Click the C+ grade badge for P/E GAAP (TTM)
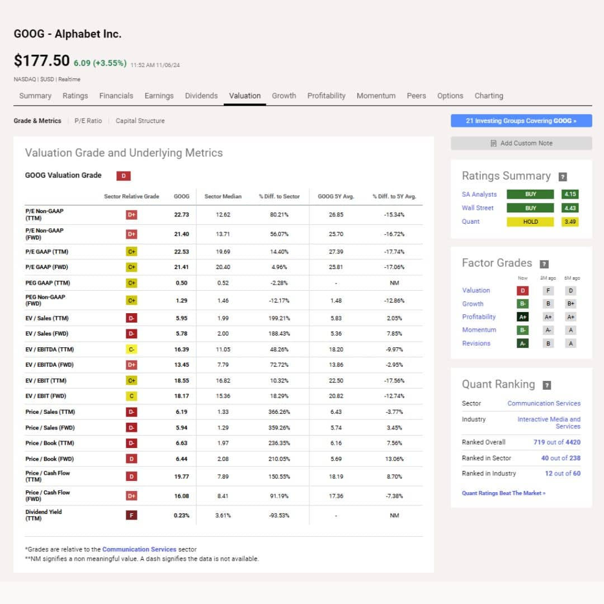 click(x=131, y=252)
